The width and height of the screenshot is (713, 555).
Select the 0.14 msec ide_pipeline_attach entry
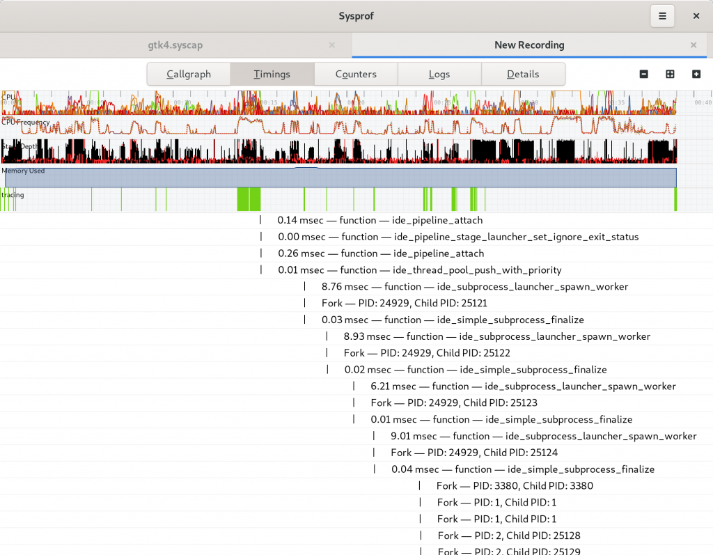(356, 220)
